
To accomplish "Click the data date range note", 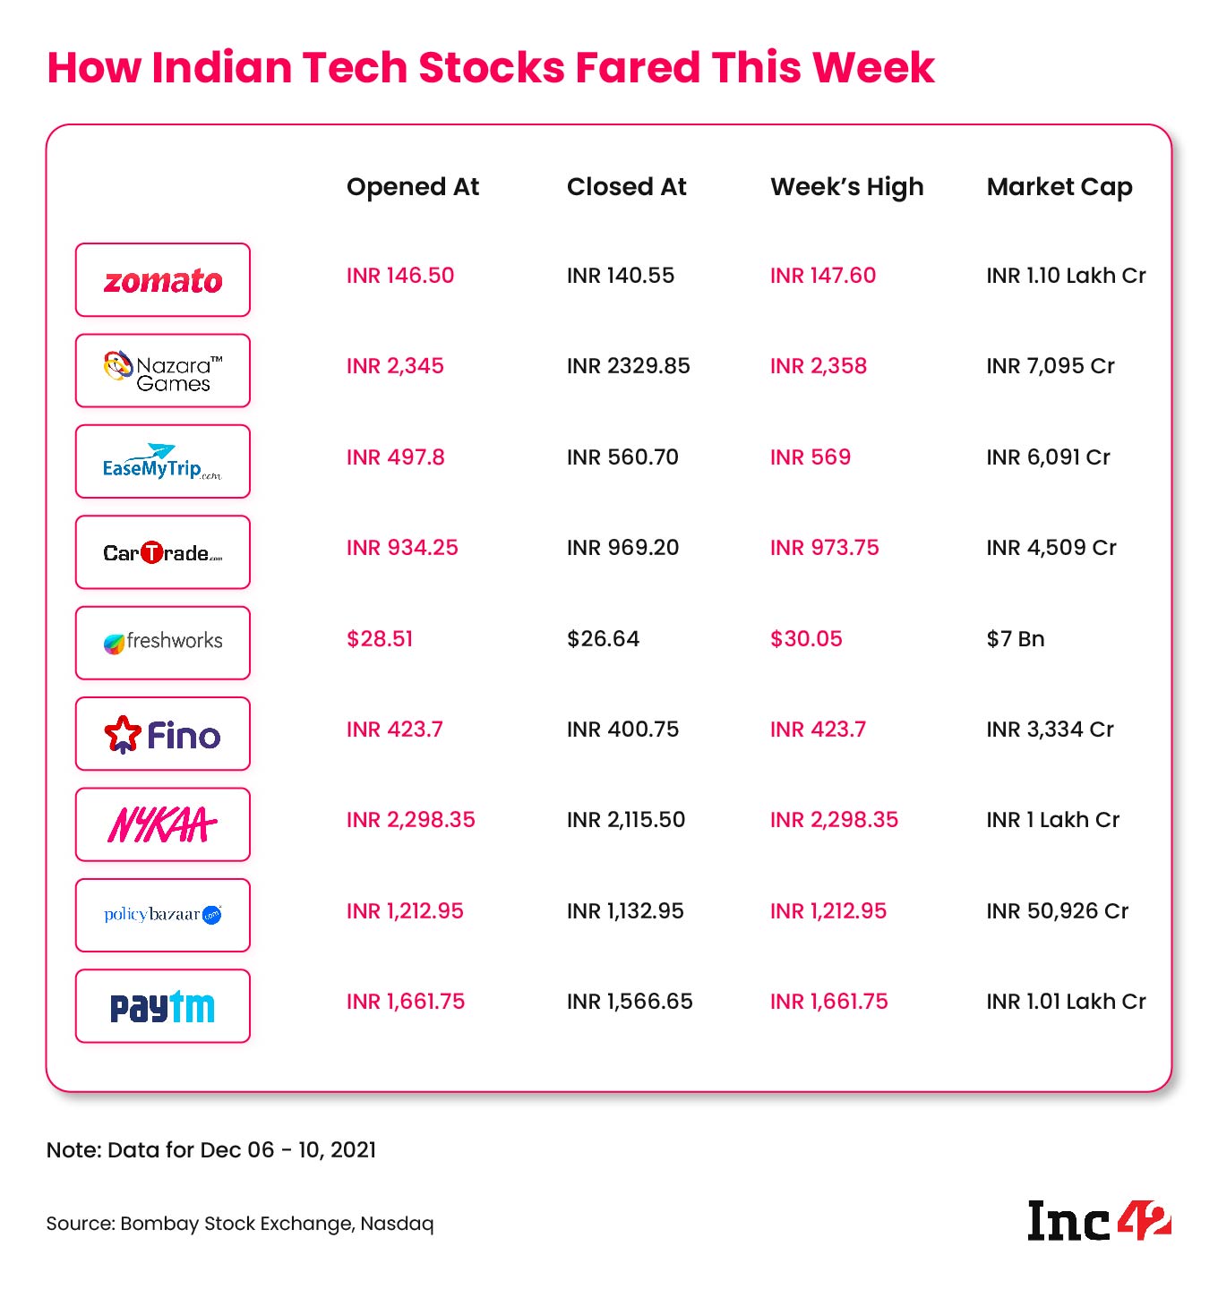I will pyautogui.click(x=211, y=1150).
